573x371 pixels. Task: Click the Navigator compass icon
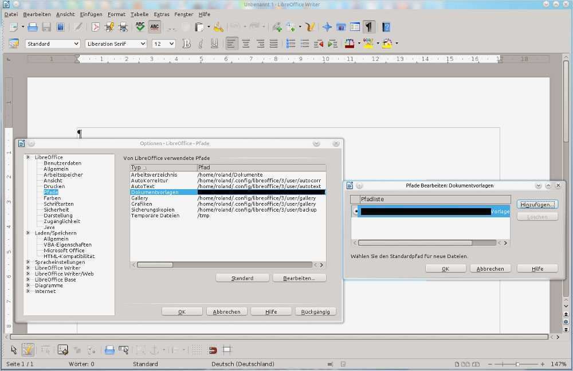coord(327,27)
